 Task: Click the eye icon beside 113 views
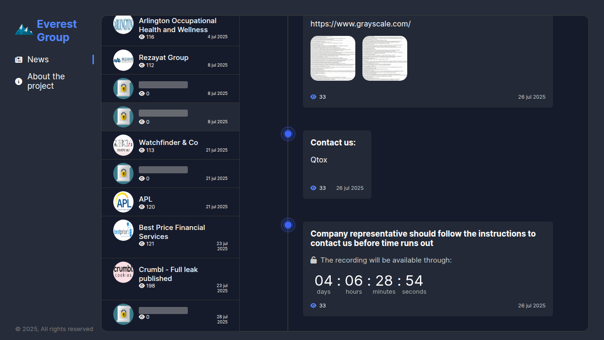142,150
